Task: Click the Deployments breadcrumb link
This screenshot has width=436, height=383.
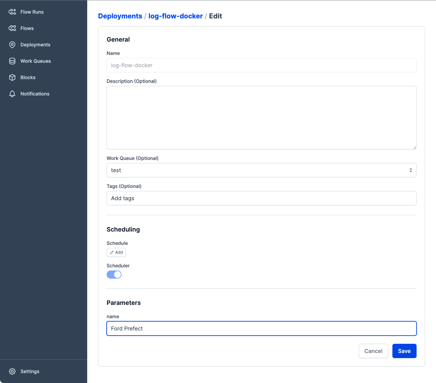Action: click(120, 16)
